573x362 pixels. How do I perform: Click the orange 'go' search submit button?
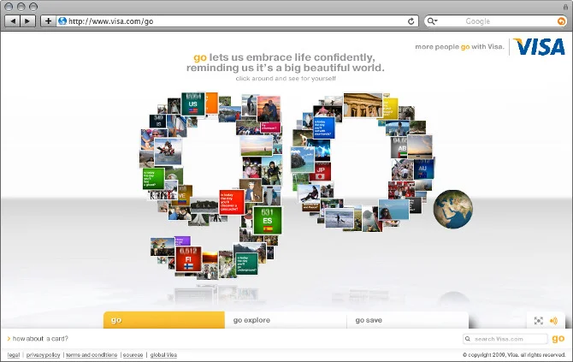(x=558, y=339)
